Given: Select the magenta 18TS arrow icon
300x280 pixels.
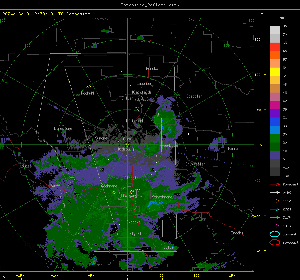Looking at the screenshot, I should click(x=275, y=226).
